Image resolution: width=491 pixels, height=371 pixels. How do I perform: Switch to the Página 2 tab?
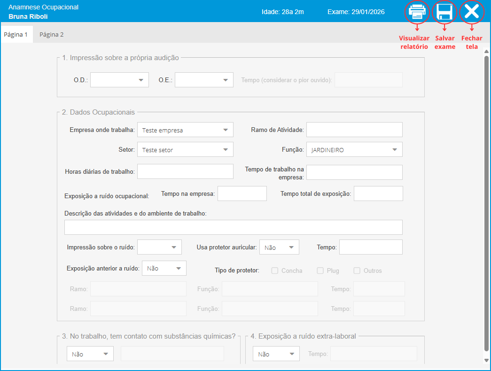click(x=51, y=34)
